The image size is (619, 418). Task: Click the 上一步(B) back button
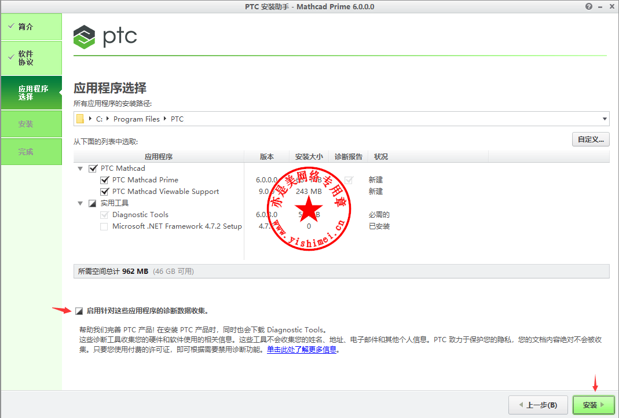pos(538,405)
